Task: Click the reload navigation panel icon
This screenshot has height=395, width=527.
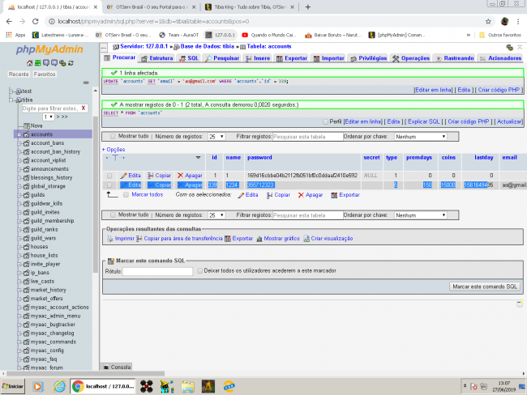Action: (x=71, y=63)
